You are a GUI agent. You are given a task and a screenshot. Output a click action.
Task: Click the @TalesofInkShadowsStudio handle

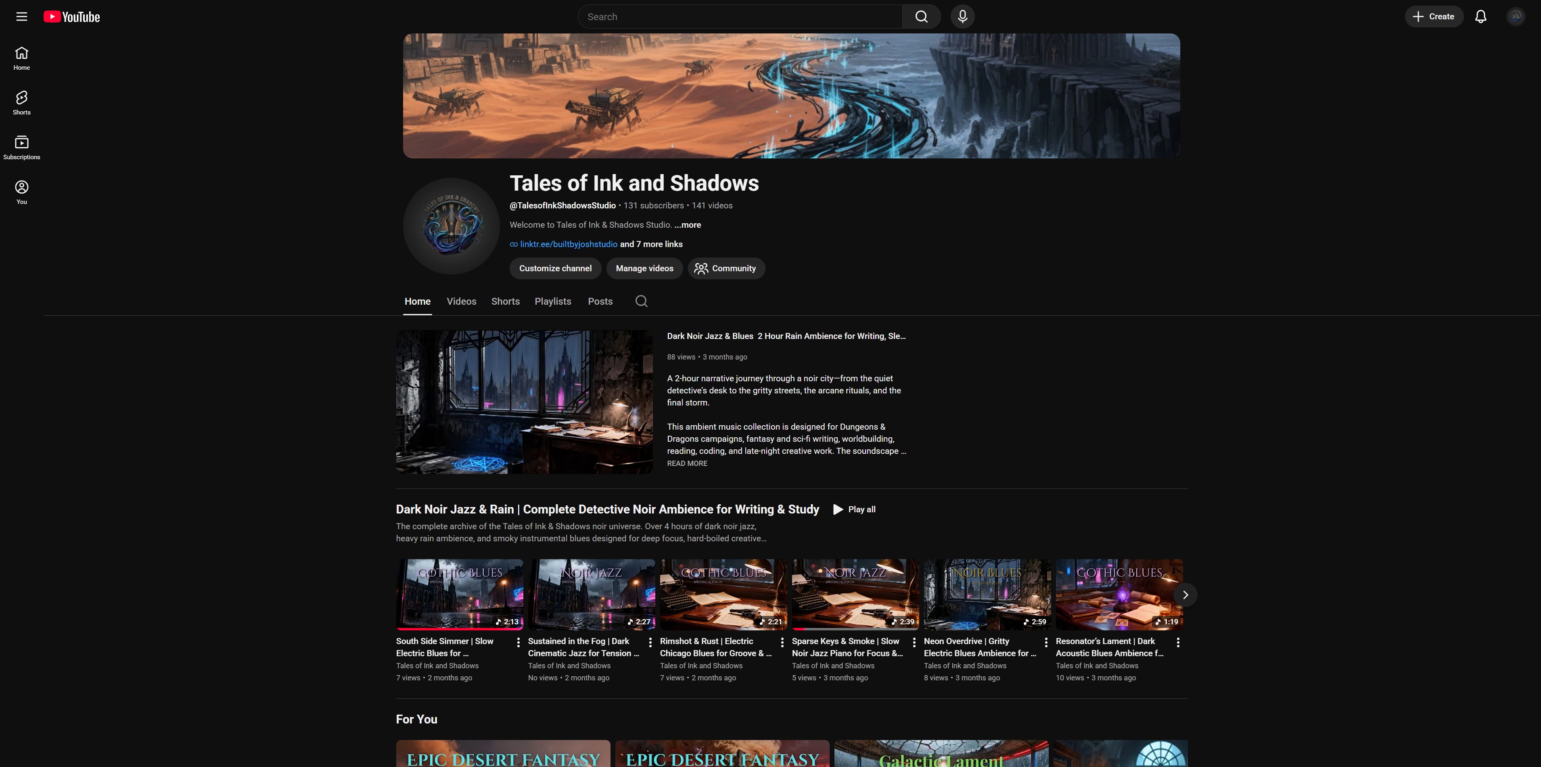pyautogui.click(x=562, y=206)
